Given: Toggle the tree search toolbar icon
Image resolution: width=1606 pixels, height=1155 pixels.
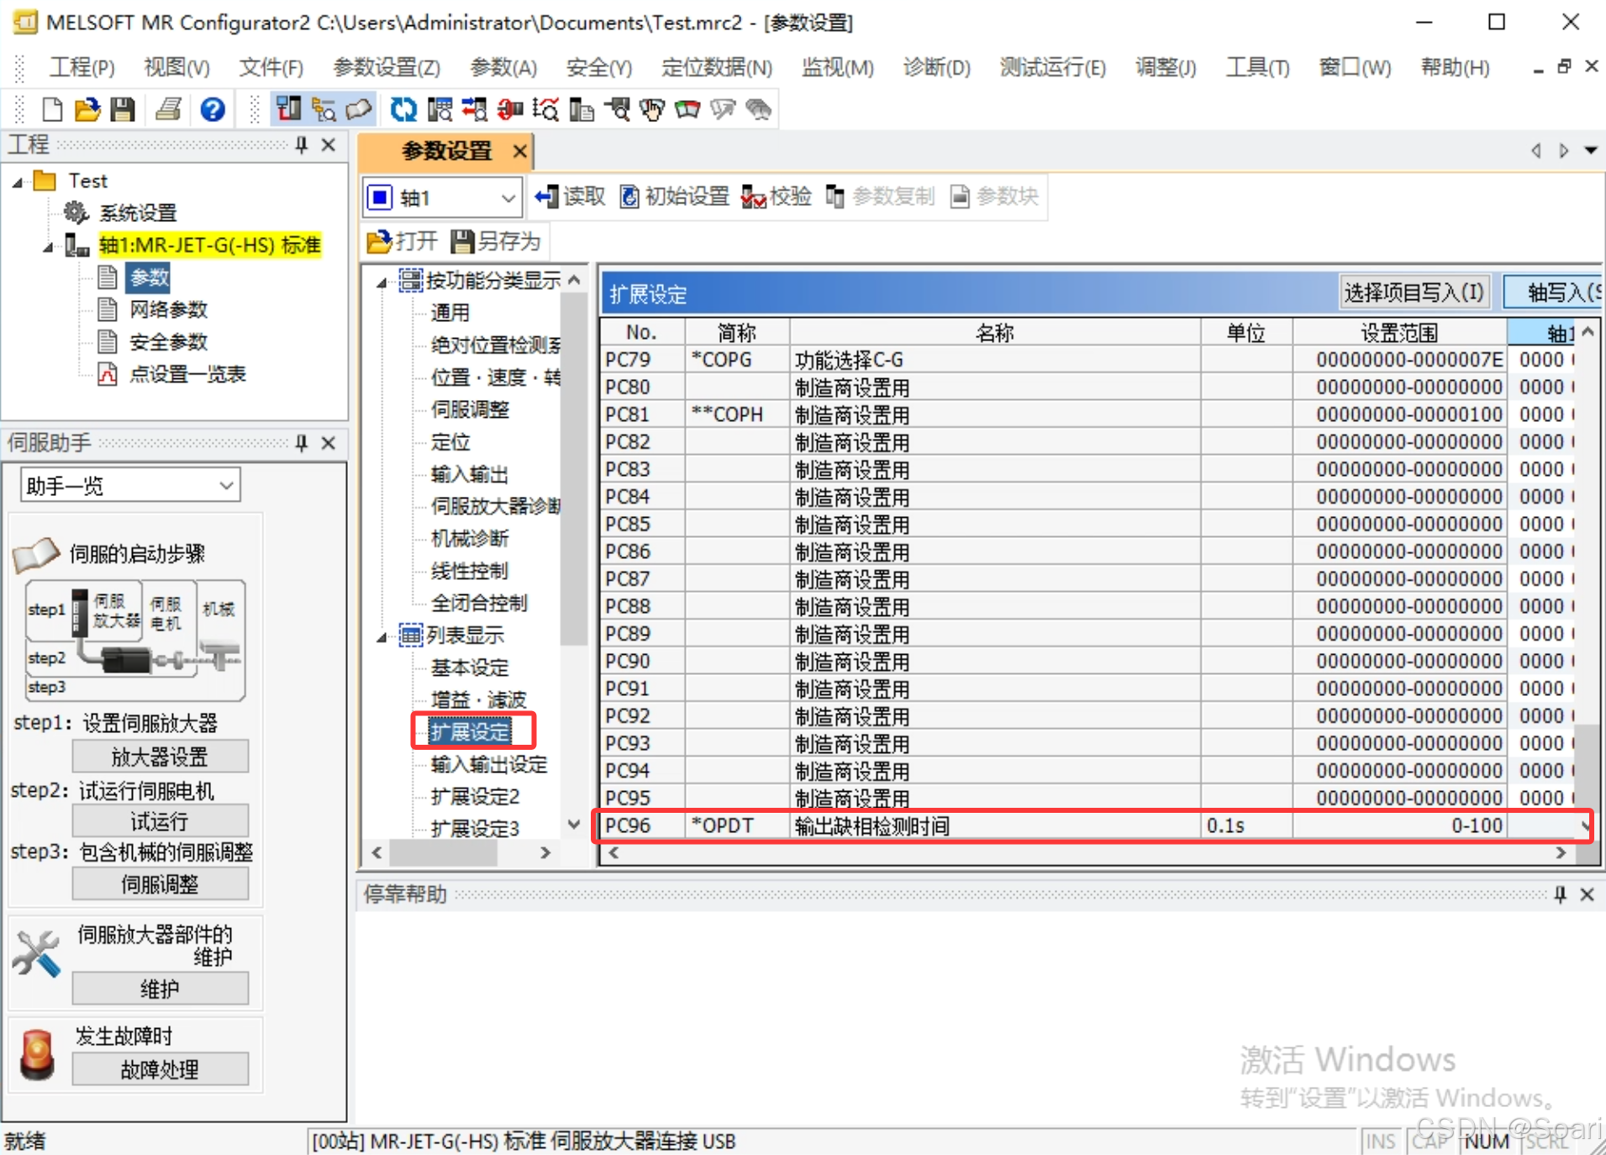Looking at the screenshot, I should click(x=324, y=109).
